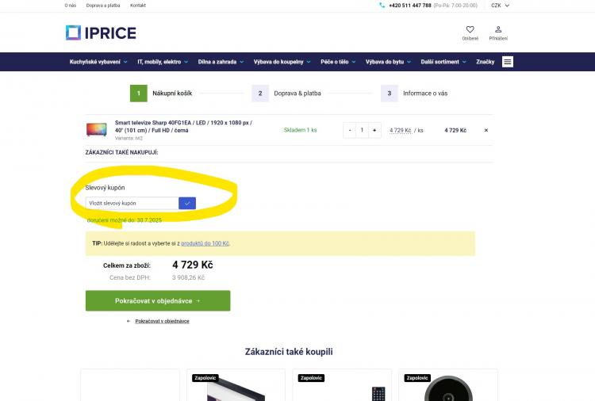Apply coupon with blue checkmark button
The width and height of the screenshot is (595, 401).
pos(187,203)
